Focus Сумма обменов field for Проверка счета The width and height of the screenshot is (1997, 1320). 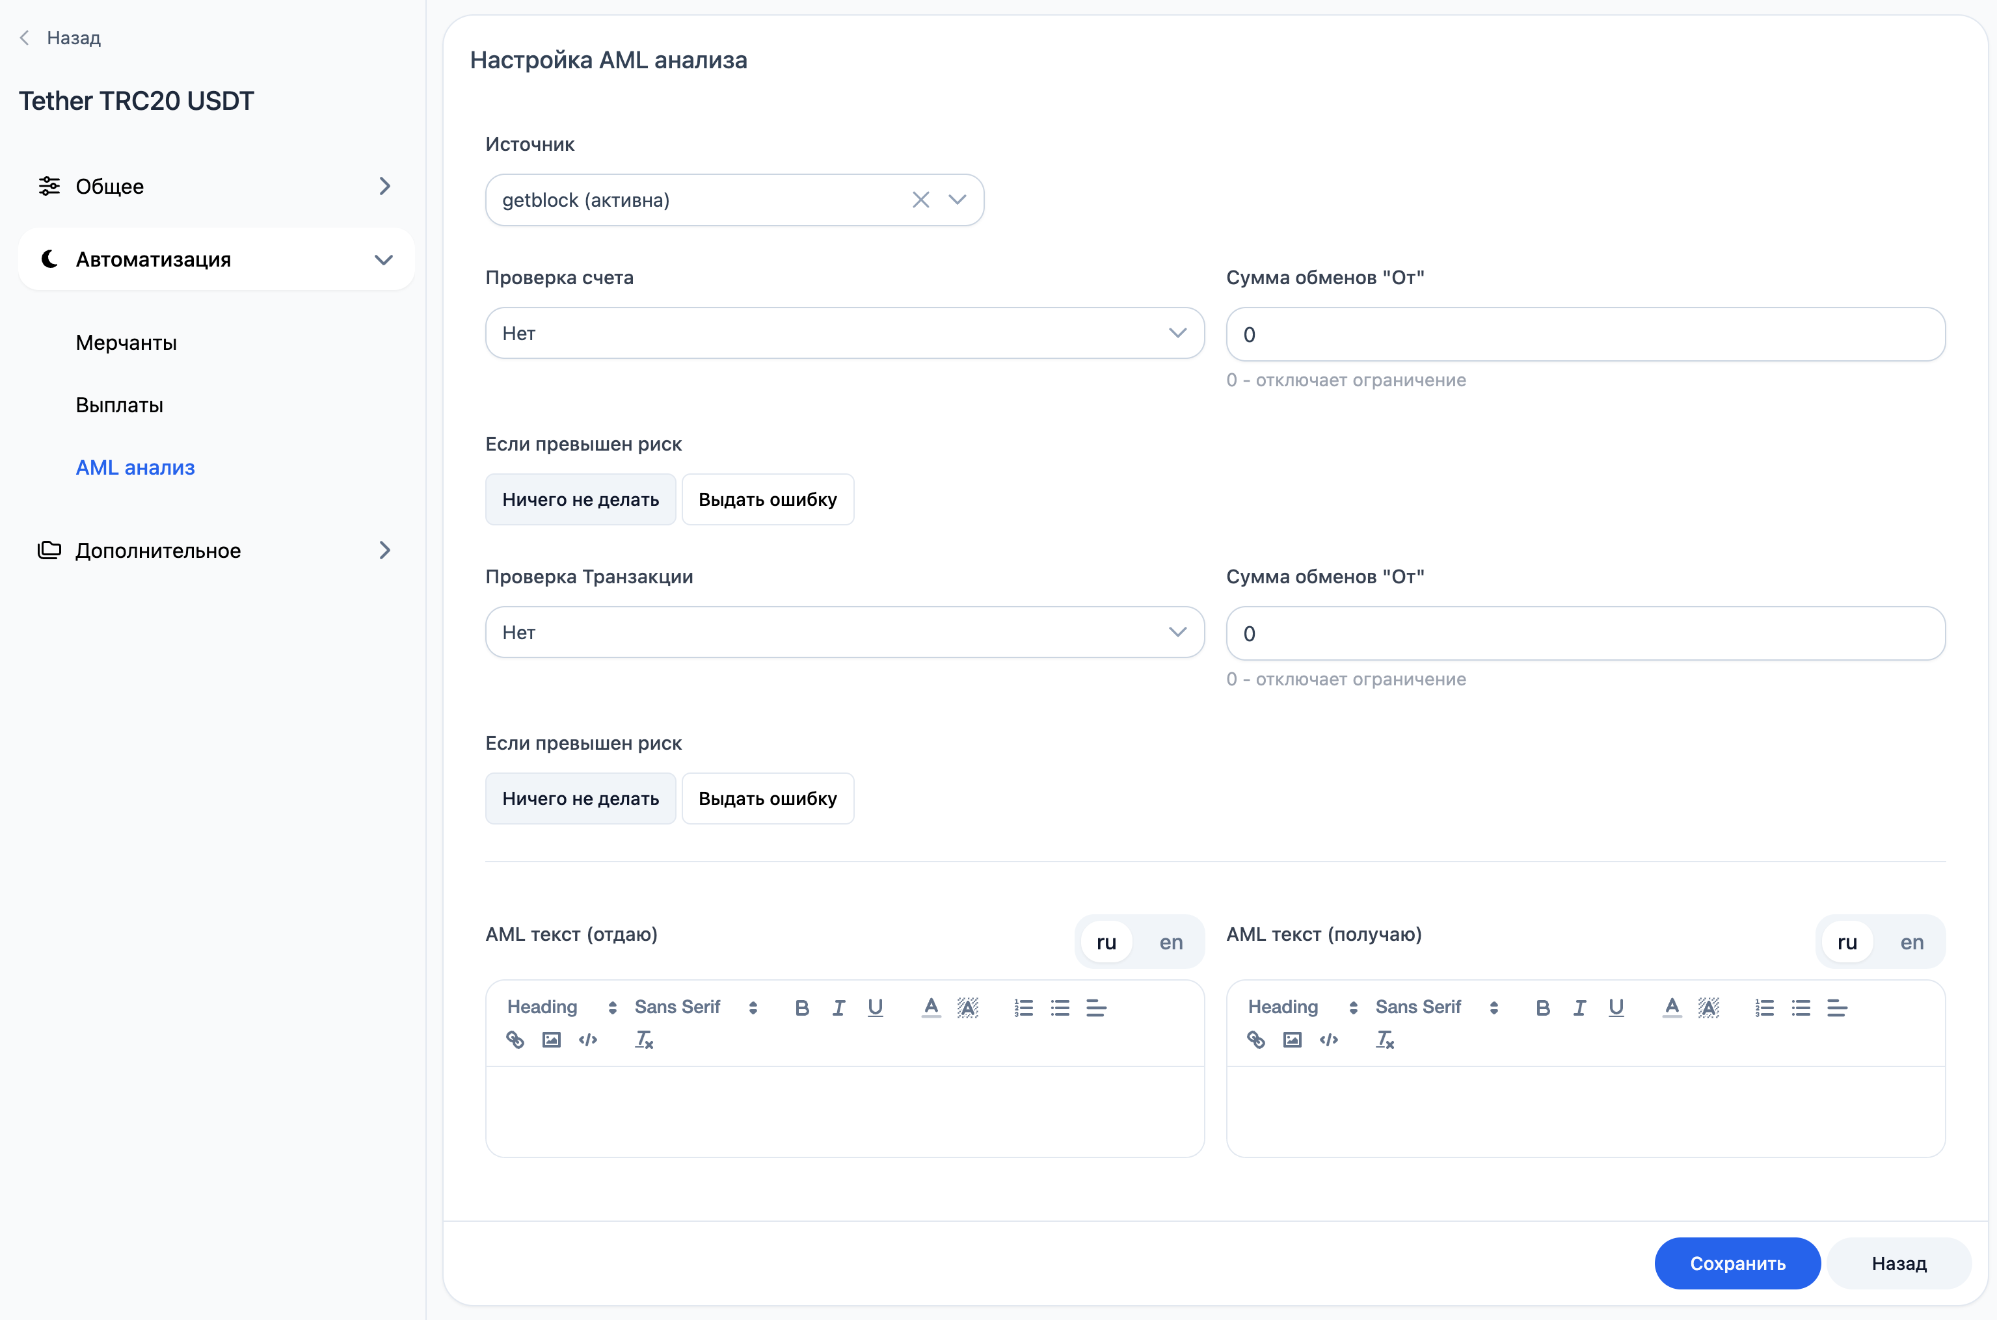click(x=1585, y=334)
